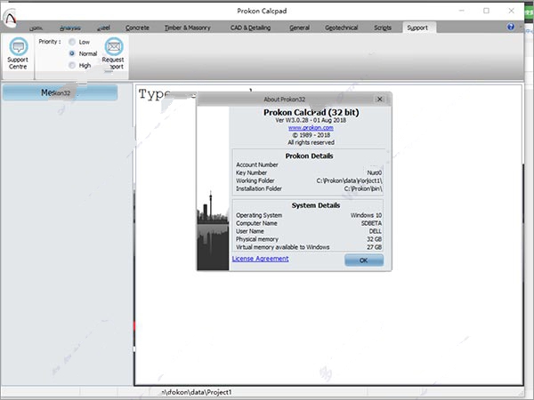Open the General ribbon tab

coord(300,28)
